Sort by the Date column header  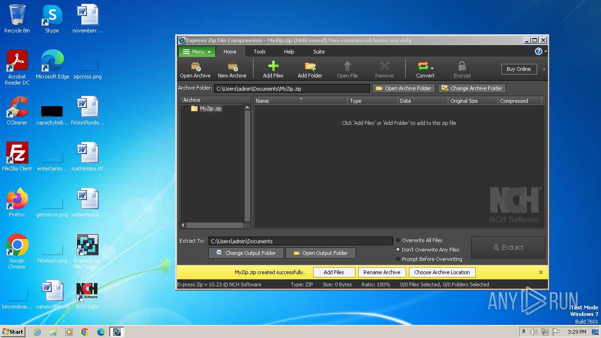(x=423, y=101)
